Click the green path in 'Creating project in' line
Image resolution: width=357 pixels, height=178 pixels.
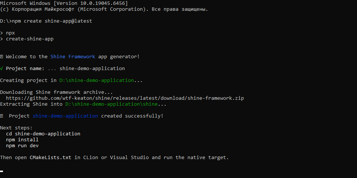tap(97, 80)
